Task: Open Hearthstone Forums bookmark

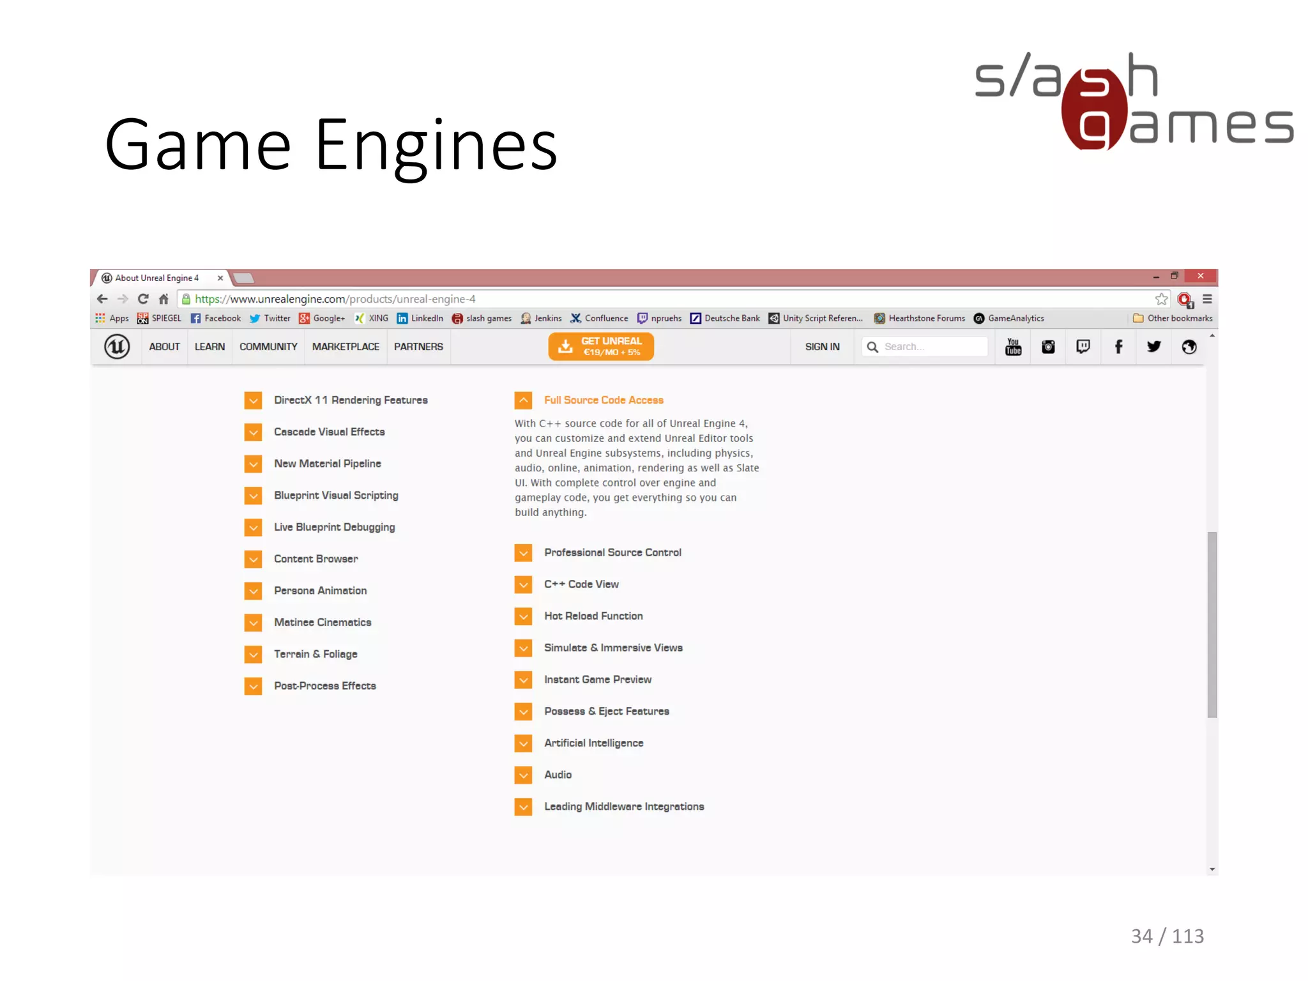Action: [x=920, y=318]
